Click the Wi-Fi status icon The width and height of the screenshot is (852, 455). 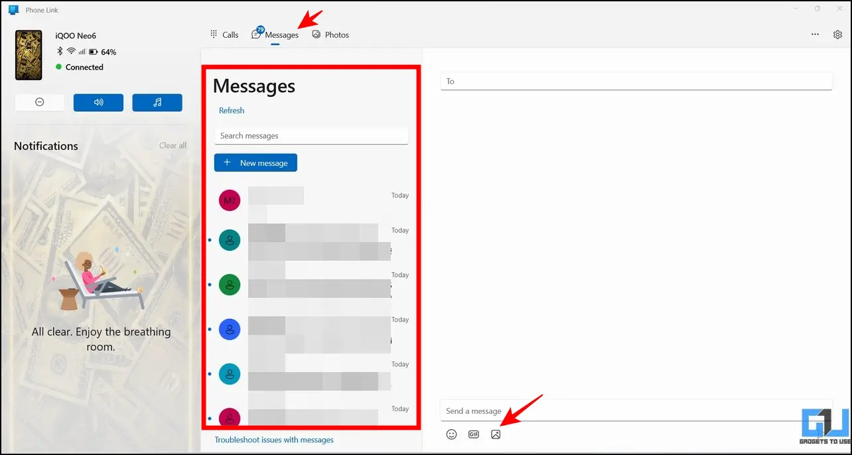tap(70, 52)
